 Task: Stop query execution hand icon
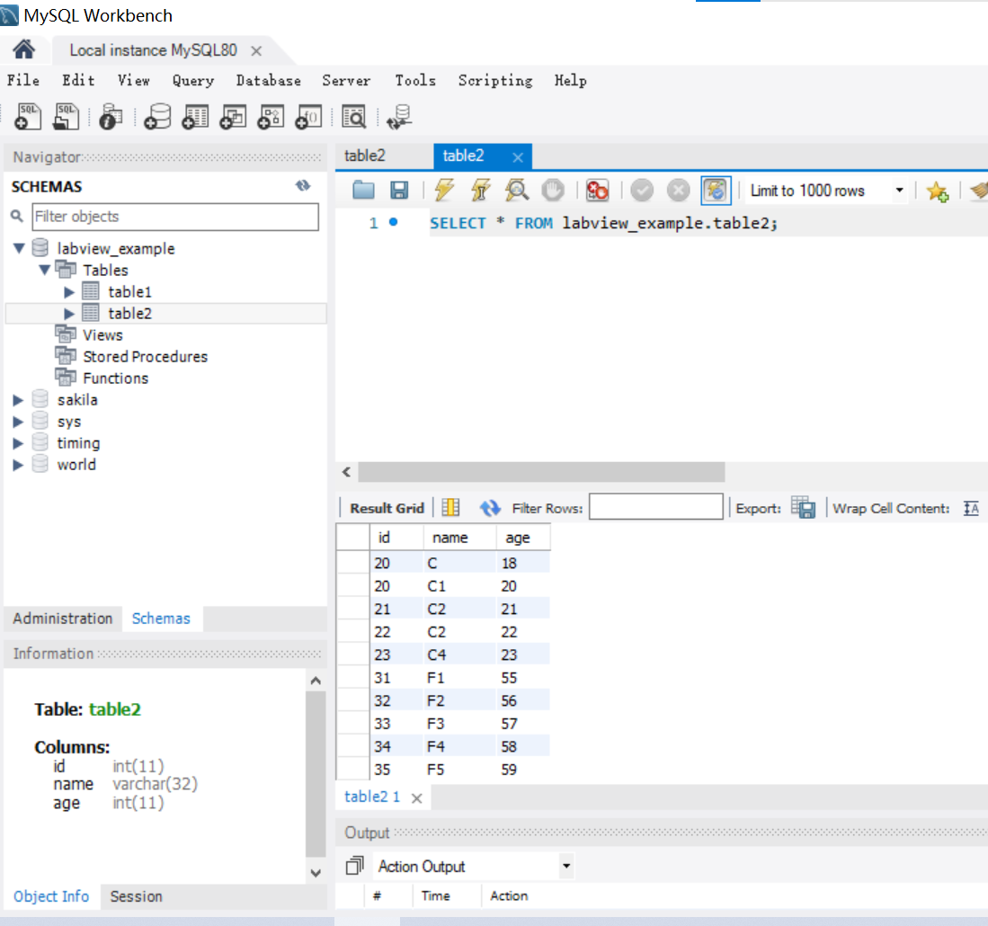[553, 191]
